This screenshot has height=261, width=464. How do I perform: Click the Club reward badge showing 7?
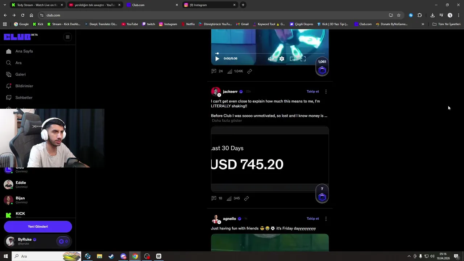(322, 194)
